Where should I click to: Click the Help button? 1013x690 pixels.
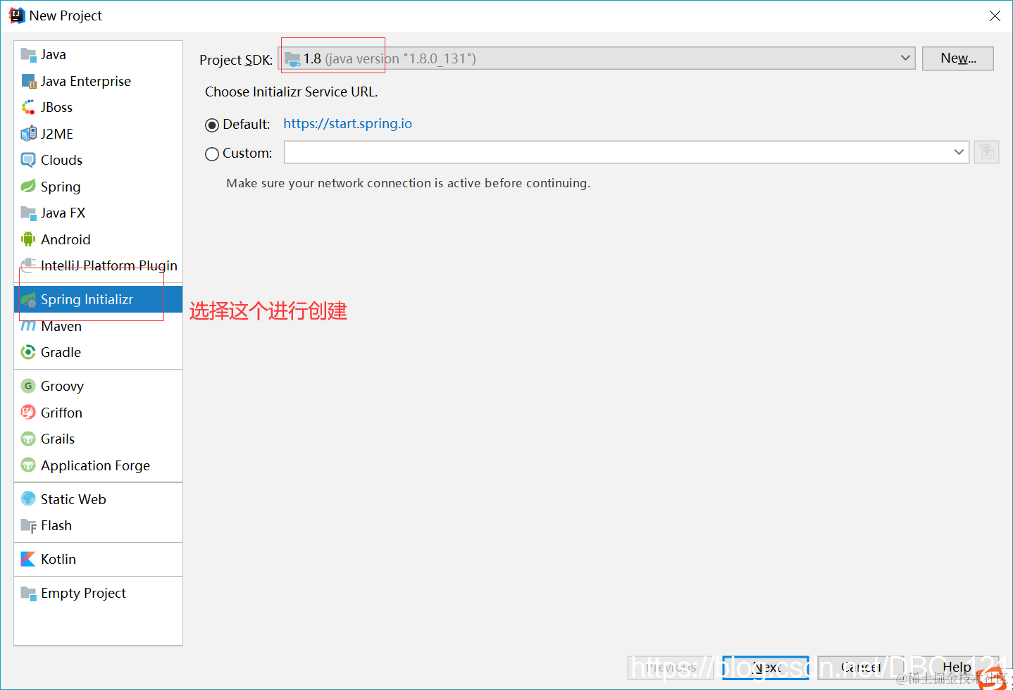pyautogui.click(x=957, y=667)
